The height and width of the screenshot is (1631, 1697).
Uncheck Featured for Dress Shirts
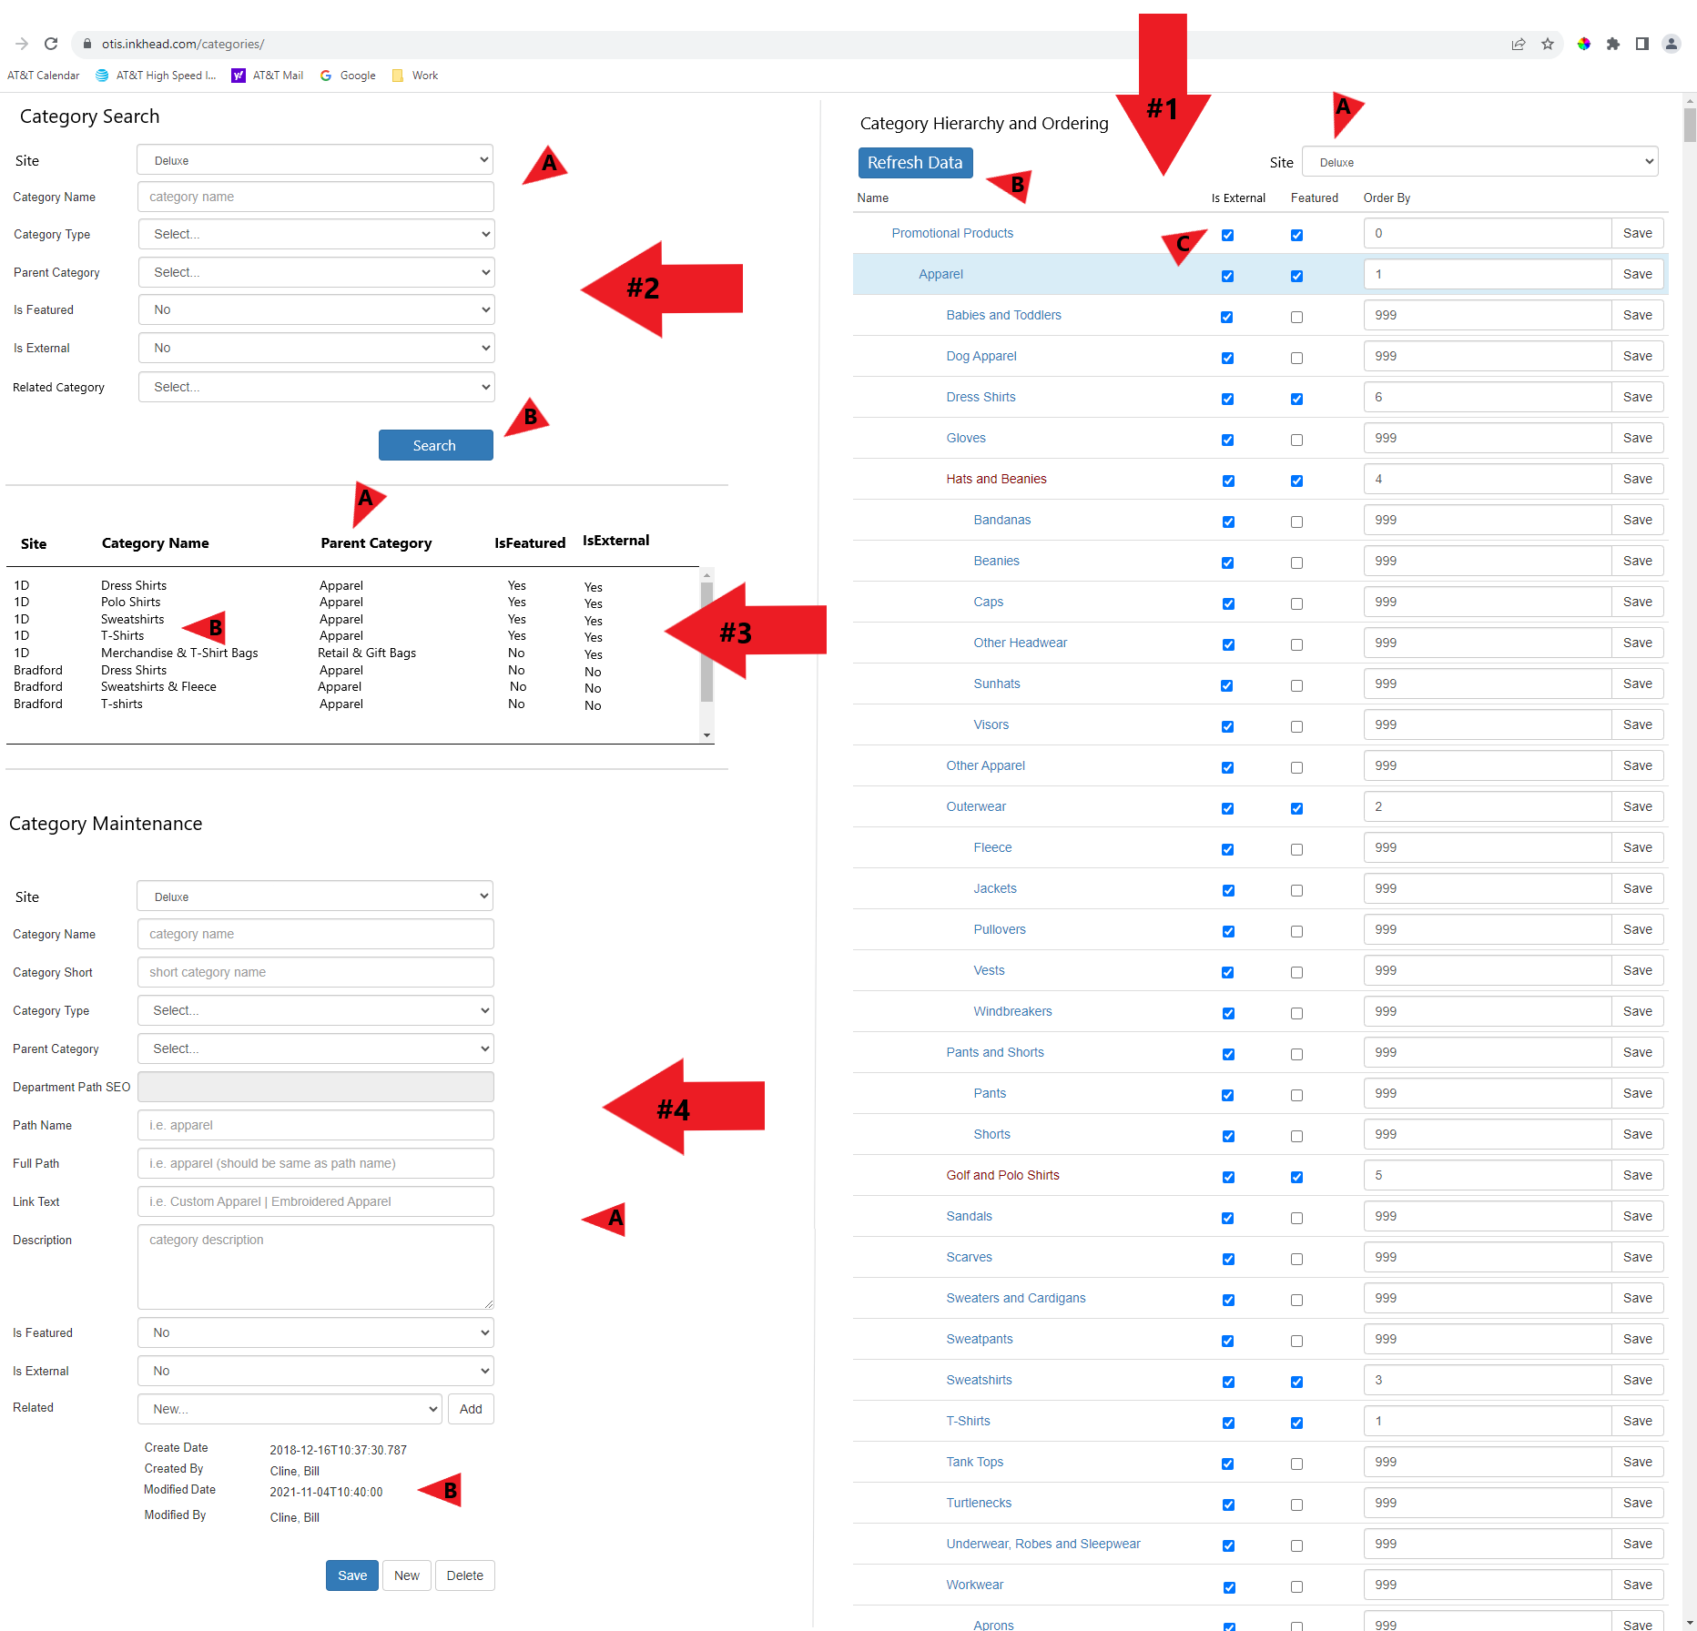coord(1296,399)
